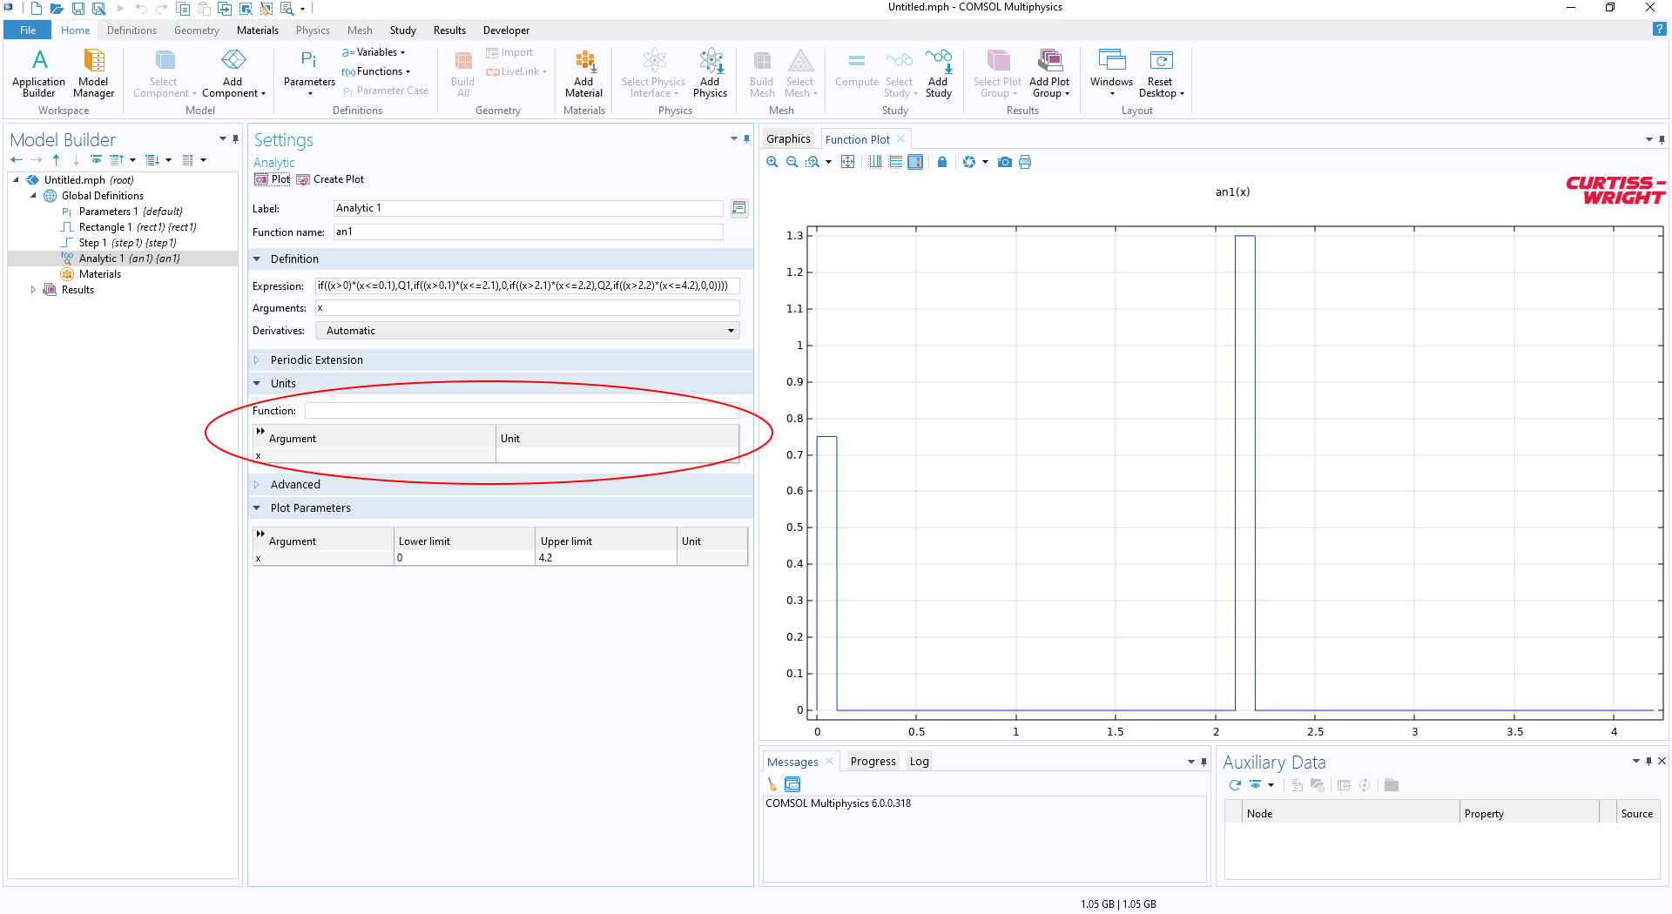Click the Zoom Extents icon
Viewport: 1672px width, 914px height.
click(x=847, y=162)
